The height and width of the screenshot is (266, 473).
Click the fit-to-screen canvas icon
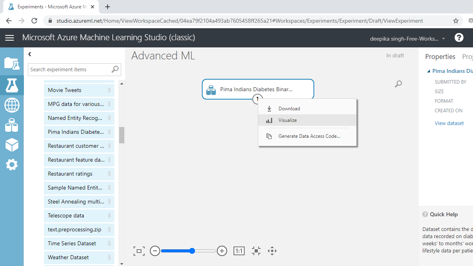[x=139, y=251]
